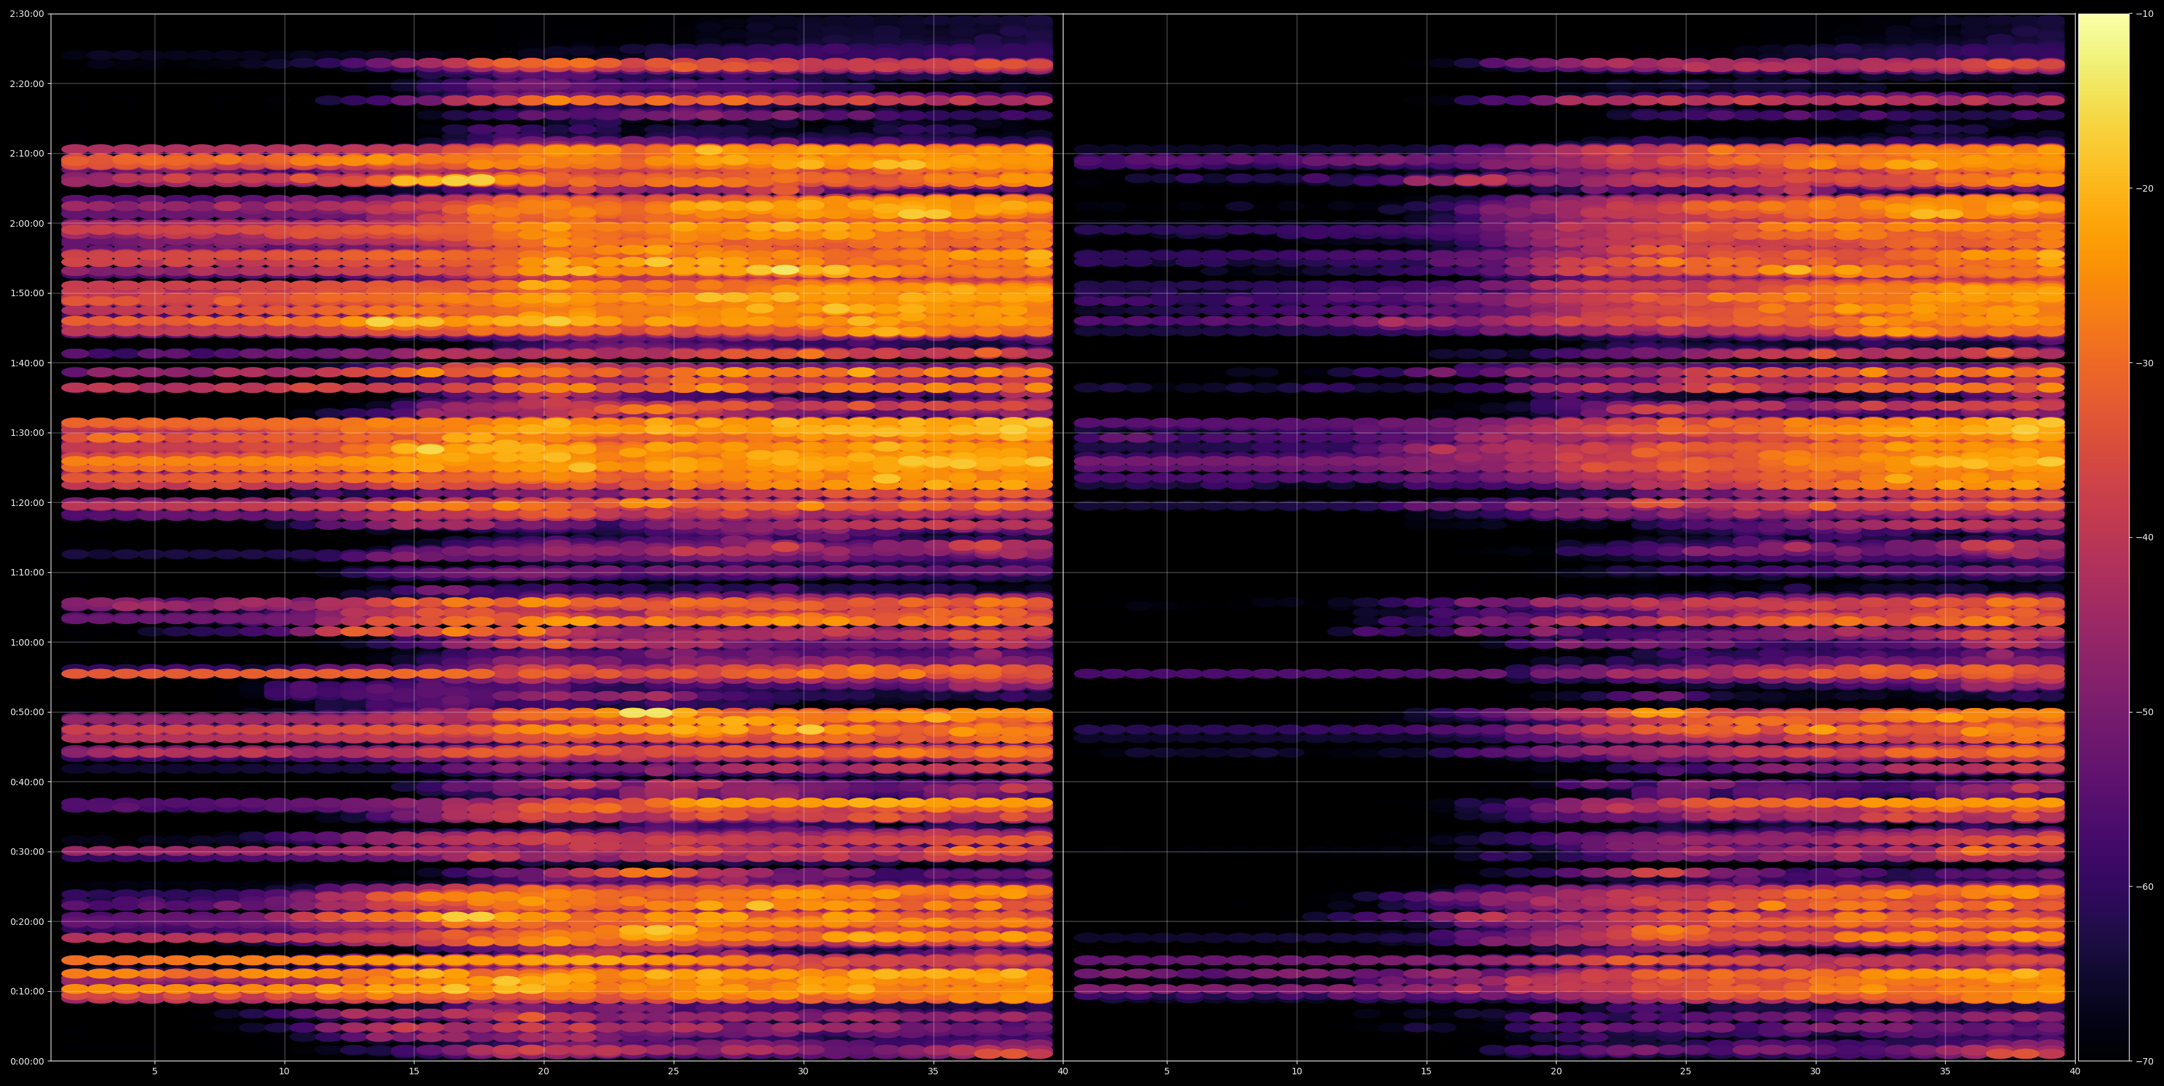Click x-axis tick 5 of the right heatmap
This screenshot has height=1086, width=2164.
pyautogui.click(x=1167, y=1072)
